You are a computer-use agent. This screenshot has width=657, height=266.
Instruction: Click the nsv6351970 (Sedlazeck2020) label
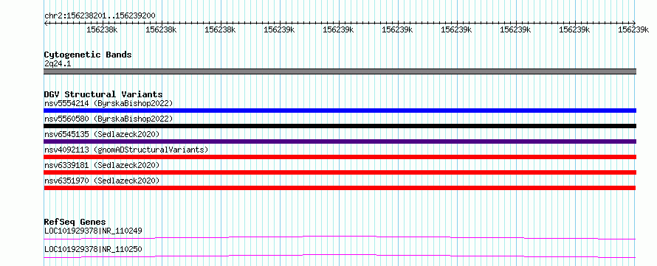coord(102,181)
